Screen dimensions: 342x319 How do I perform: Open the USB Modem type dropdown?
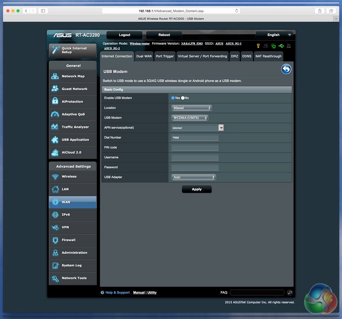click(x=190, y=118)
